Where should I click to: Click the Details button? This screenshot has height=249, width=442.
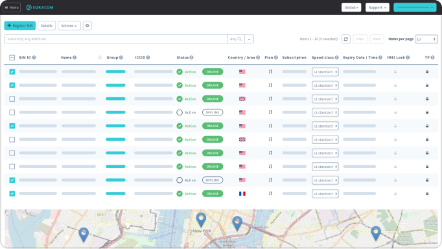tap(47, 26)
